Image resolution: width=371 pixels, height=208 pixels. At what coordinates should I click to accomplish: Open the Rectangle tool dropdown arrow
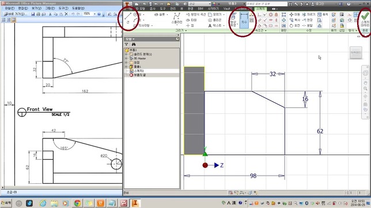pyautogui.click(x=152, y=25)
